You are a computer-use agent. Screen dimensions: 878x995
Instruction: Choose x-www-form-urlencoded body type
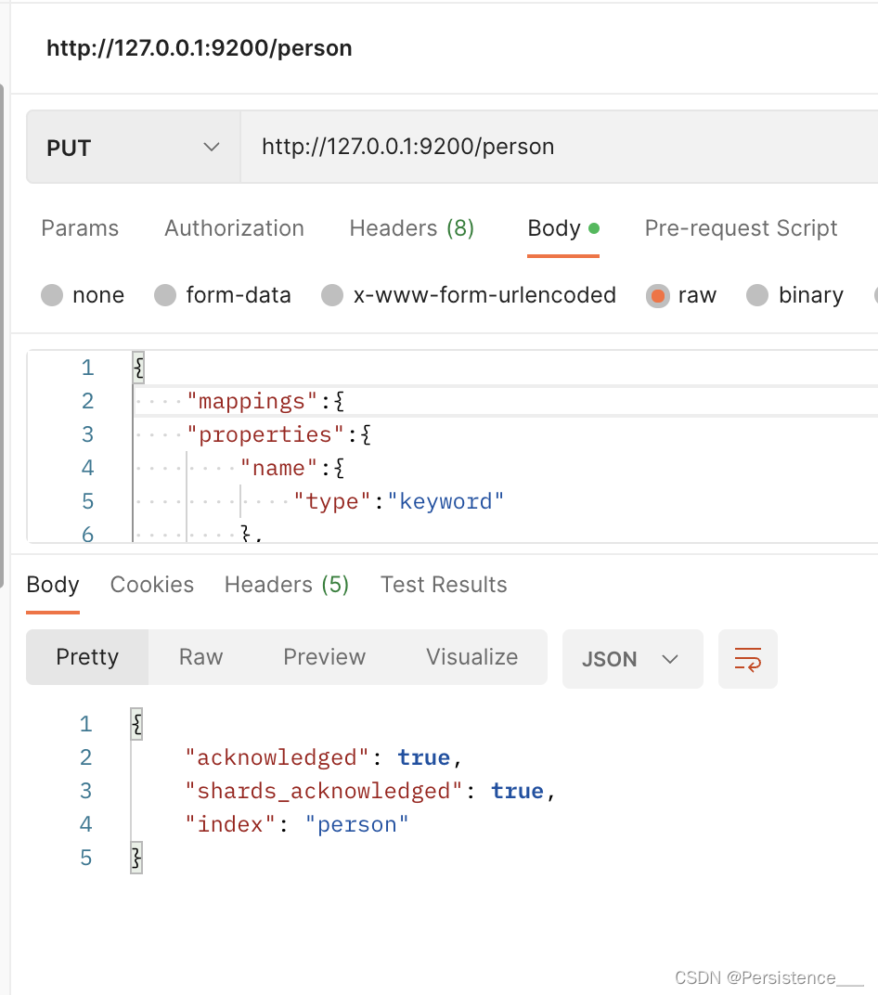coord(332,296)
